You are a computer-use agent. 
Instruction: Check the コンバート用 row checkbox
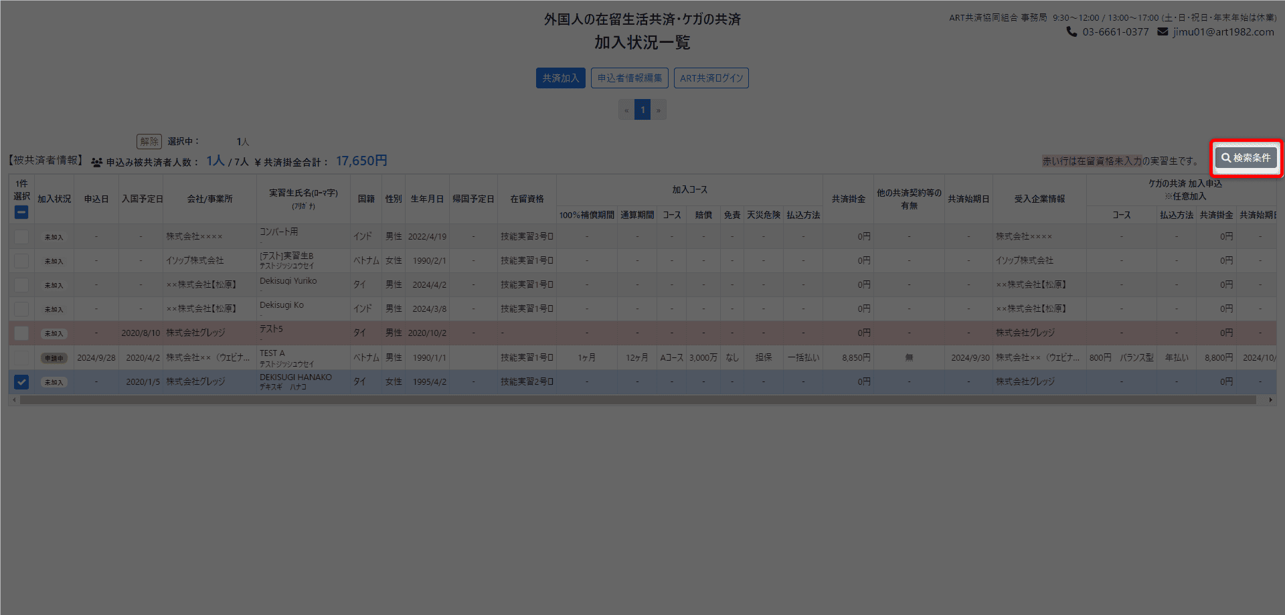[21, 237]
